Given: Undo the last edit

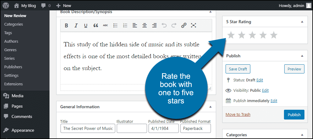Looking at the screenshot, I should click(164, 25).
